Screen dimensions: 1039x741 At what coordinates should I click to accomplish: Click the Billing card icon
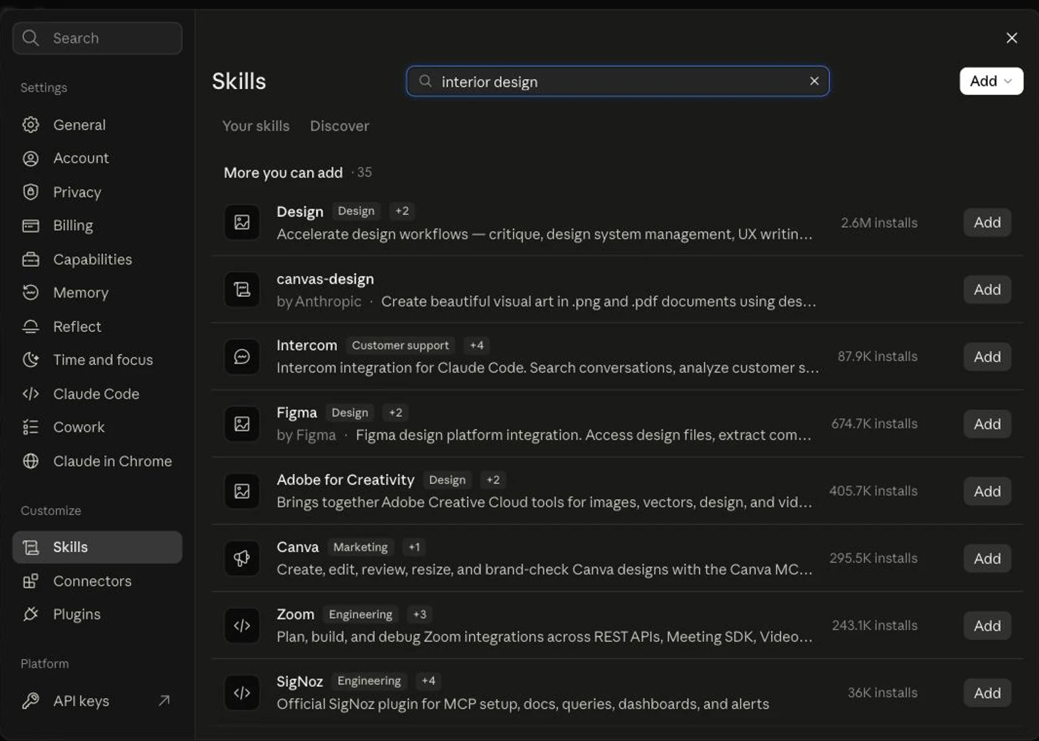pyautogui.click(x=31, y=225)
